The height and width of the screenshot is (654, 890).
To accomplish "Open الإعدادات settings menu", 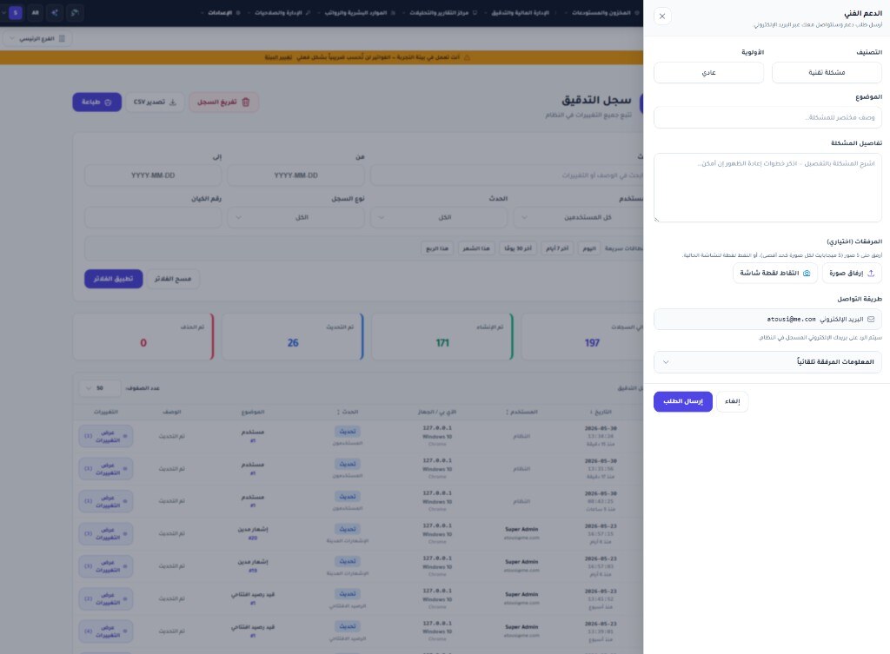I will [x=220, y=12].
